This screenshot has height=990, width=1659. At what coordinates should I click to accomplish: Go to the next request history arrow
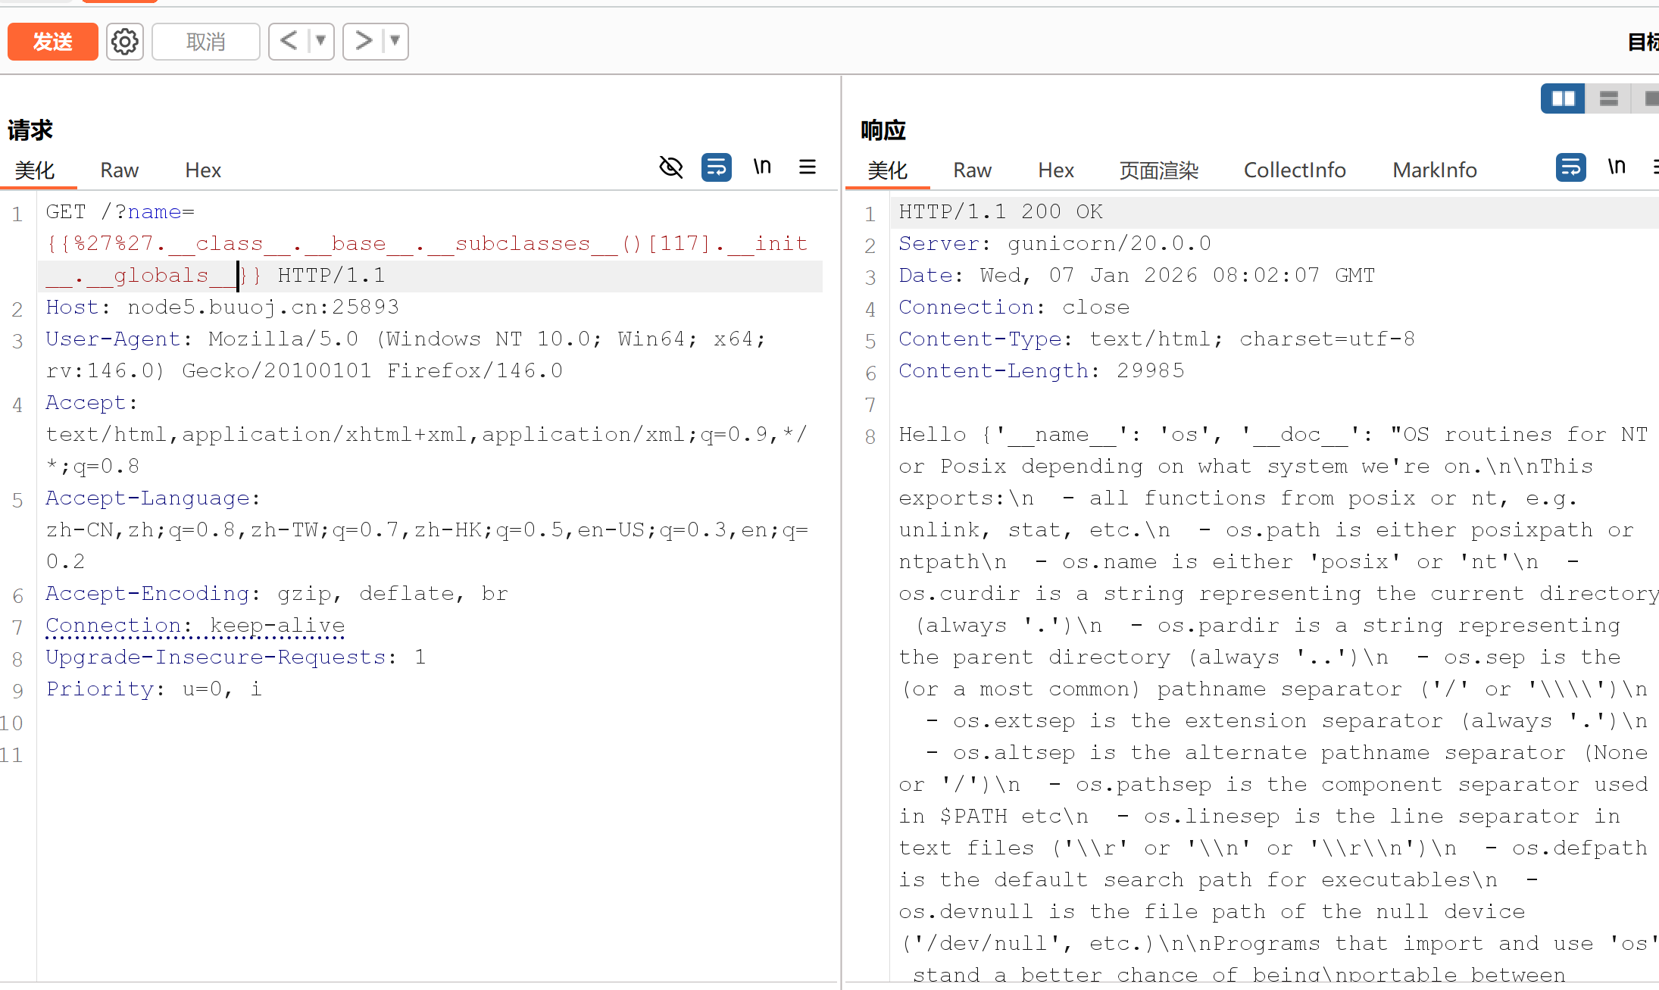click(364, 41)
